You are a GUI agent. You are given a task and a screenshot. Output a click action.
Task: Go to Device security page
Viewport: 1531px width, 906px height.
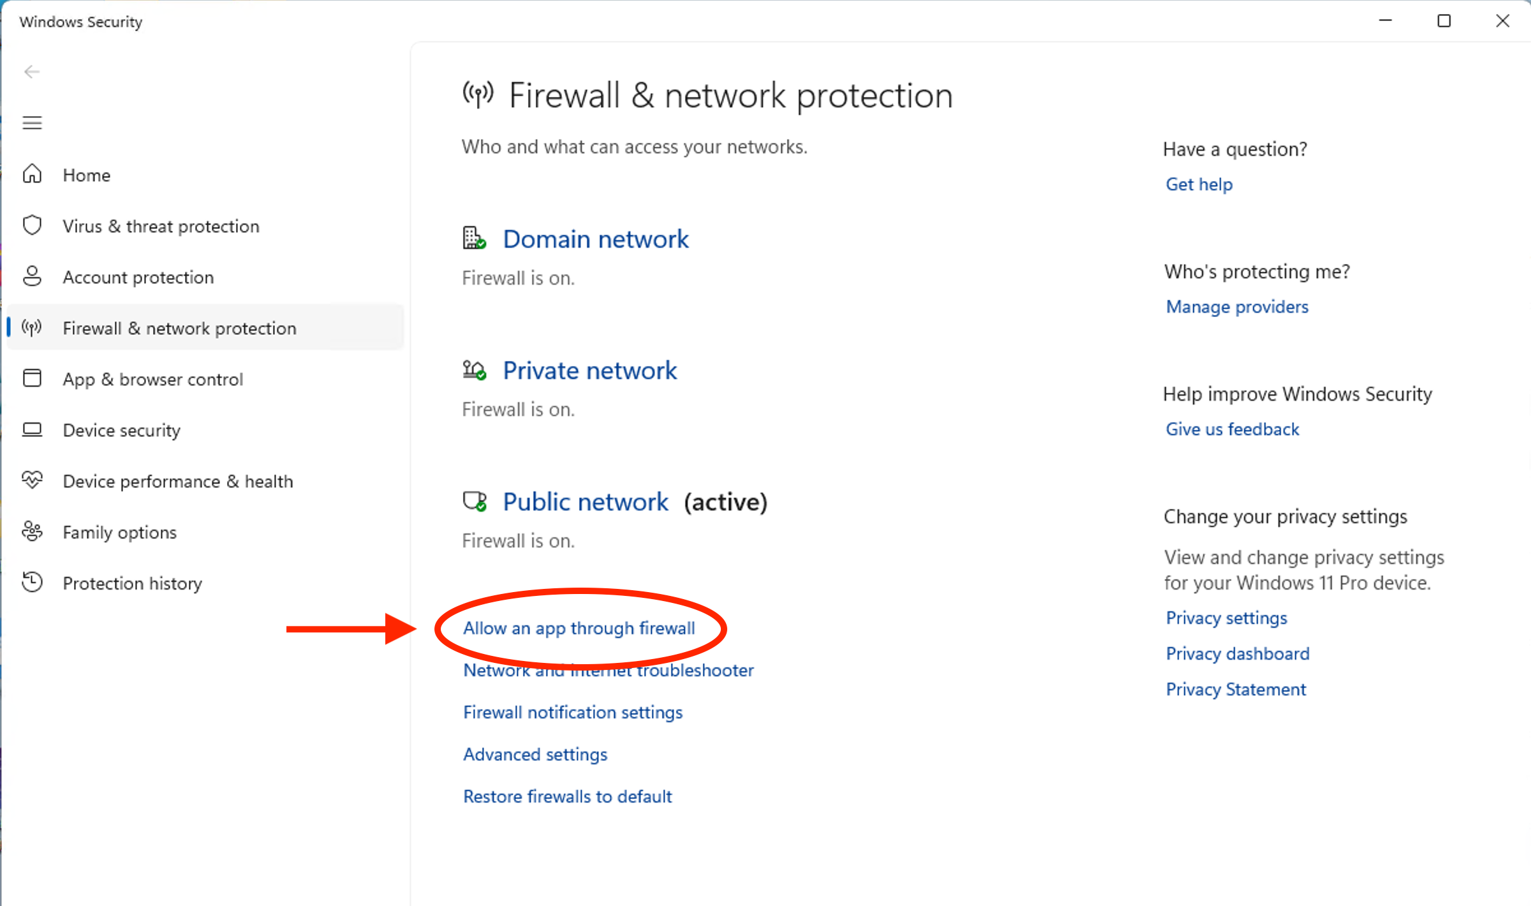pyautogui.click(x=121, y=430)
